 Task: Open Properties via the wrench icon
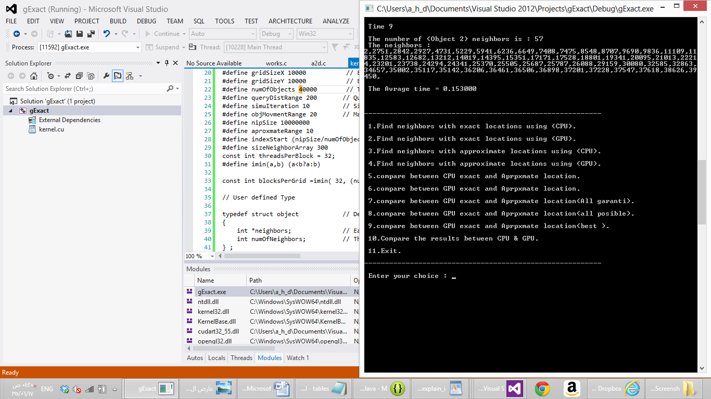(x=107, y=76)
